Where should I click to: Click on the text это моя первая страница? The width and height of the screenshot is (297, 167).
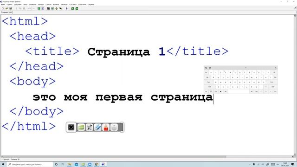(x=123, y=97)
